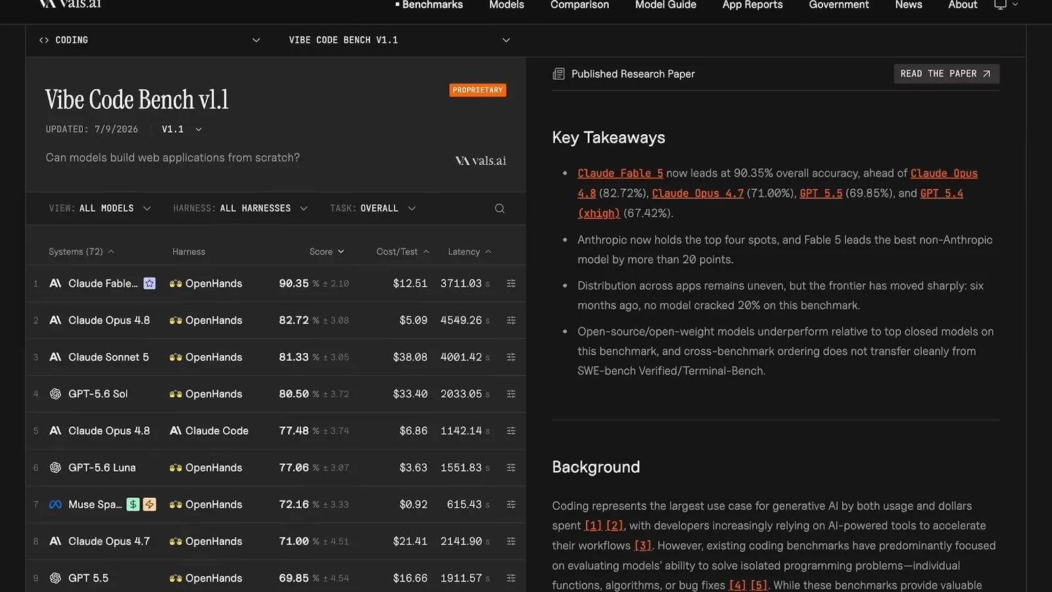Image resolution: width=1052 pixels, height=592 pixels.
Task: Open the Comparison nav item
Action: click(579, 5)
